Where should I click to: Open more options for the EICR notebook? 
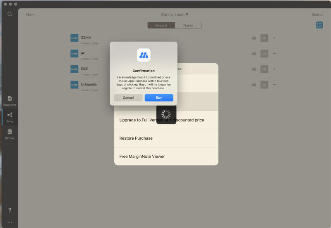[x=274, y=69]
